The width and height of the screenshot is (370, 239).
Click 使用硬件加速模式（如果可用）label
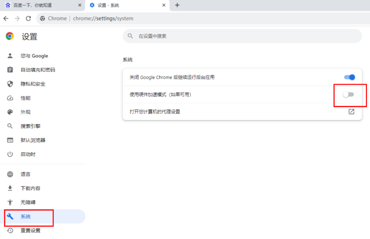coord(160,95)
